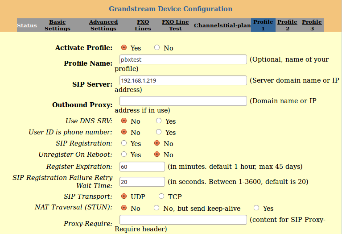This screenshot has height=234, width=342.
Task: Click the Profile Name input field
Action: [183, 59]
